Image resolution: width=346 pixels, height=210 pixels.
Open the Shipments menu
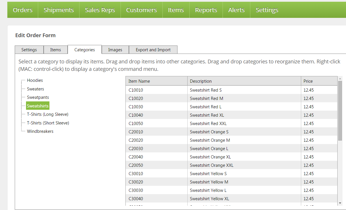59,10
